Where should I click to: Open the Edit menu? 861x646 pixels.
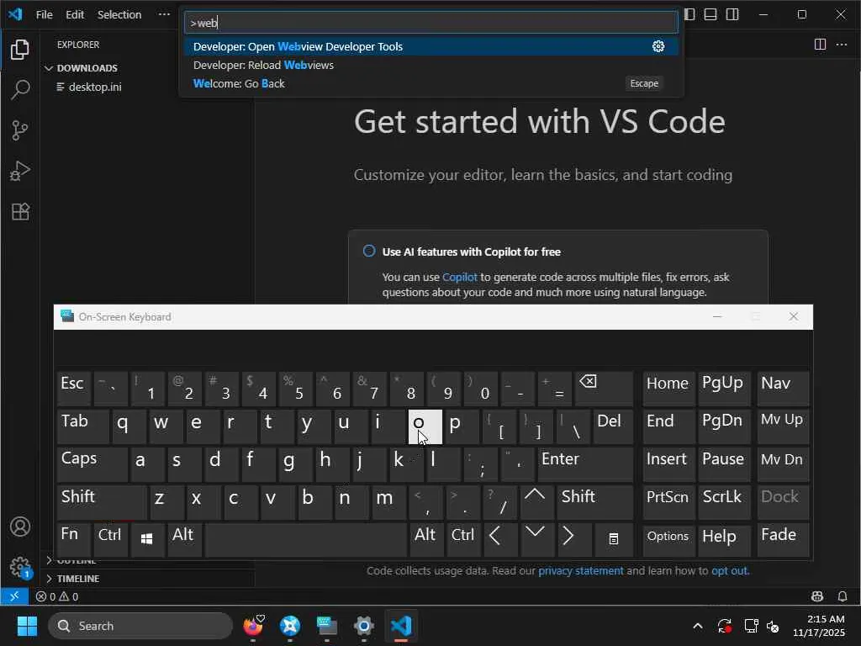pos(75,15)
